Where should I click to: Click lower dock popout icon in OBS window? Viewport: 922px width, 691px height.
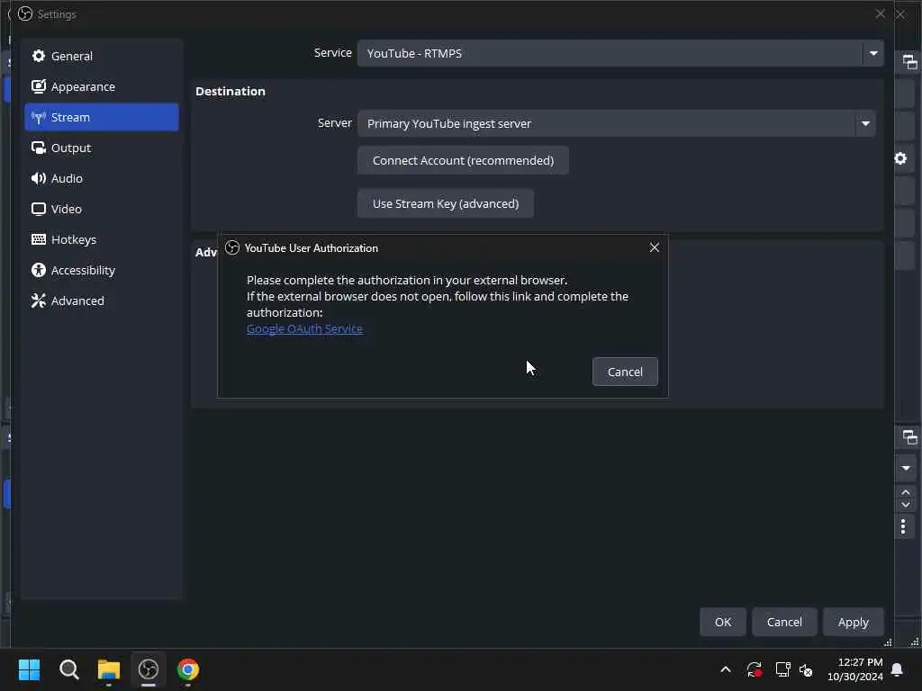(x=909, y=436)
